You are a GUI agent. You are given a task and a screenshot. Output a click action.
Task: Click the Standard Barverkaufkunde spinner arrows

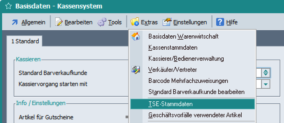pos(266,73)
